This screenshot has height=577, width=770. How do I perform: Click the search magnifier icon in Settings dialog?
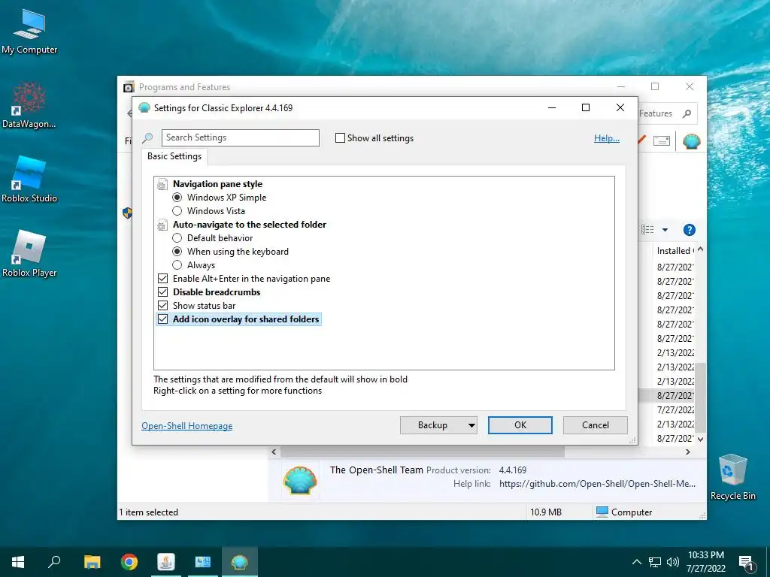click(x=147, y=138)
